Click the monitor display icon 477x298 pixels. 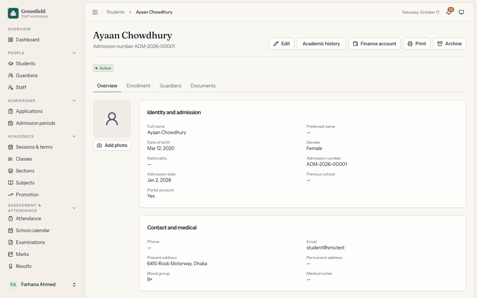pos(461,12)
